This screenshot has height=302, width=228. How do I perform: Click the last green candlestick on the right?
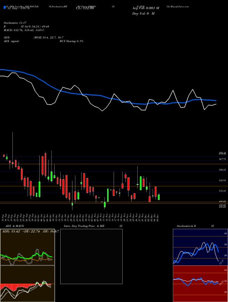pos(159,197)
